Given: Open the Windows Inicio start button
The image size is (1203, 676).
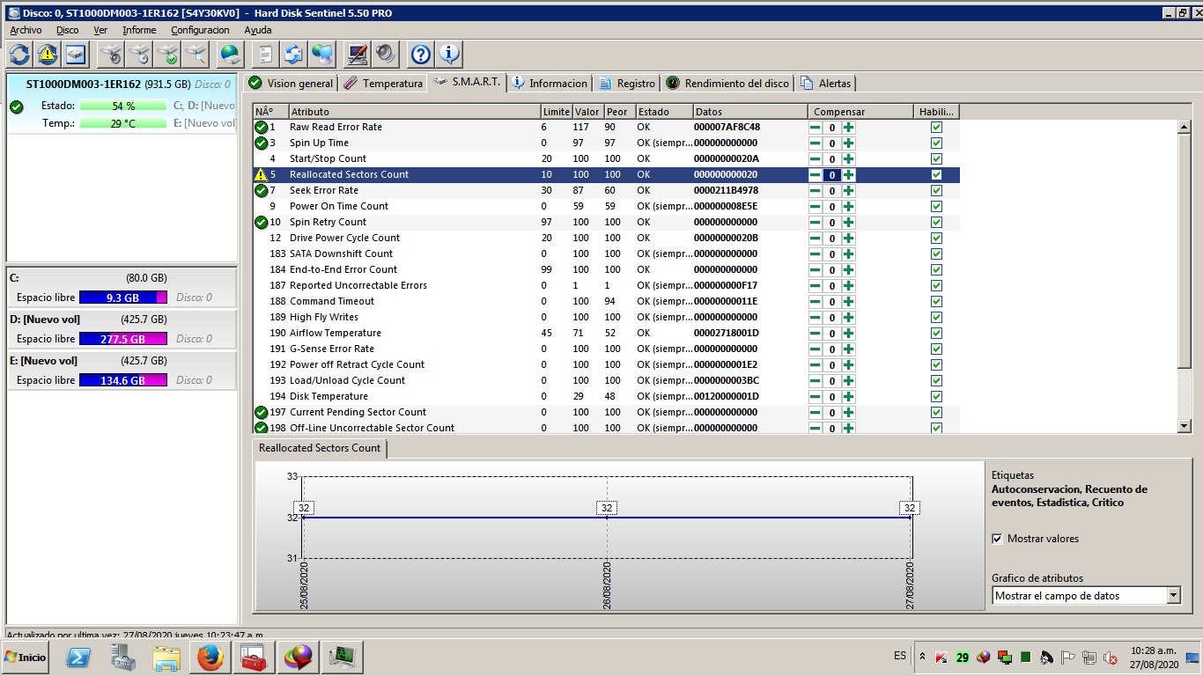Looking at the screenshot, I should click(26, 657).
